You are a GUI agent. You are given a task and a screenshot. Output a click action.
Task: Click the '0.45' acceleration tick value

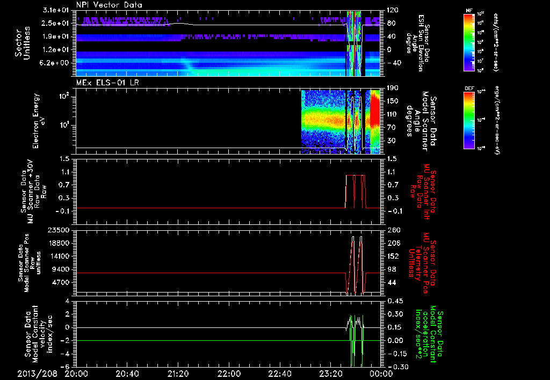[395, 301]
